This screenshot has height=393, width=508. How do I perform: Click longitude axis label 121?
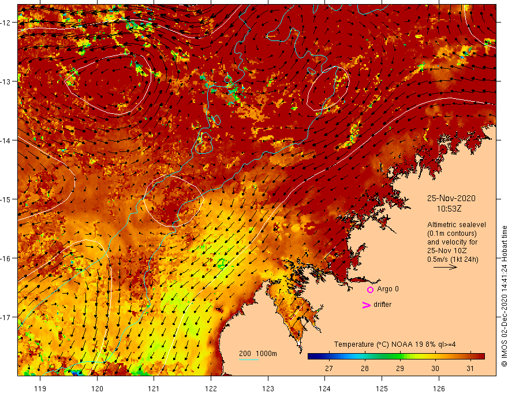coord(154,388)
